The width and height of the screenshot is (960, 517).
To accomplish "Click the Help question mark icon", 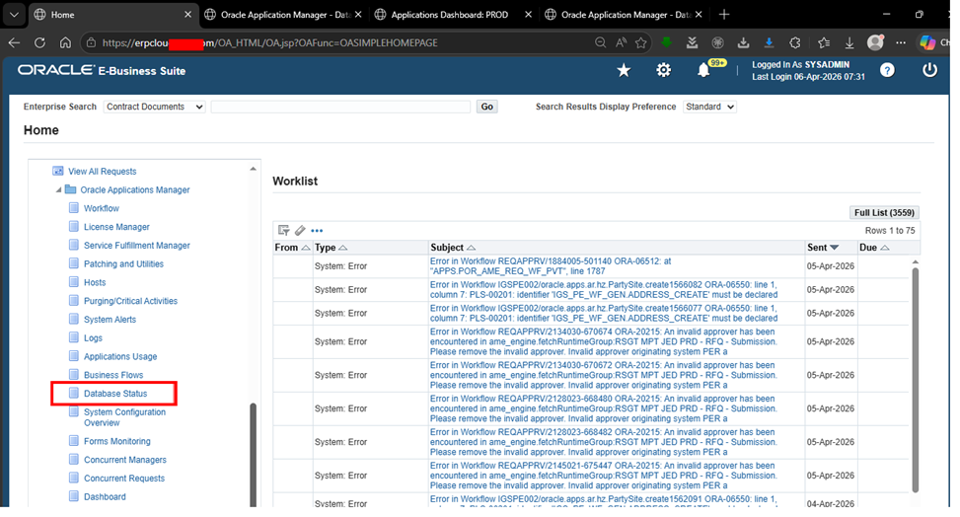I will pyautogui.click(x=887, y=70).
